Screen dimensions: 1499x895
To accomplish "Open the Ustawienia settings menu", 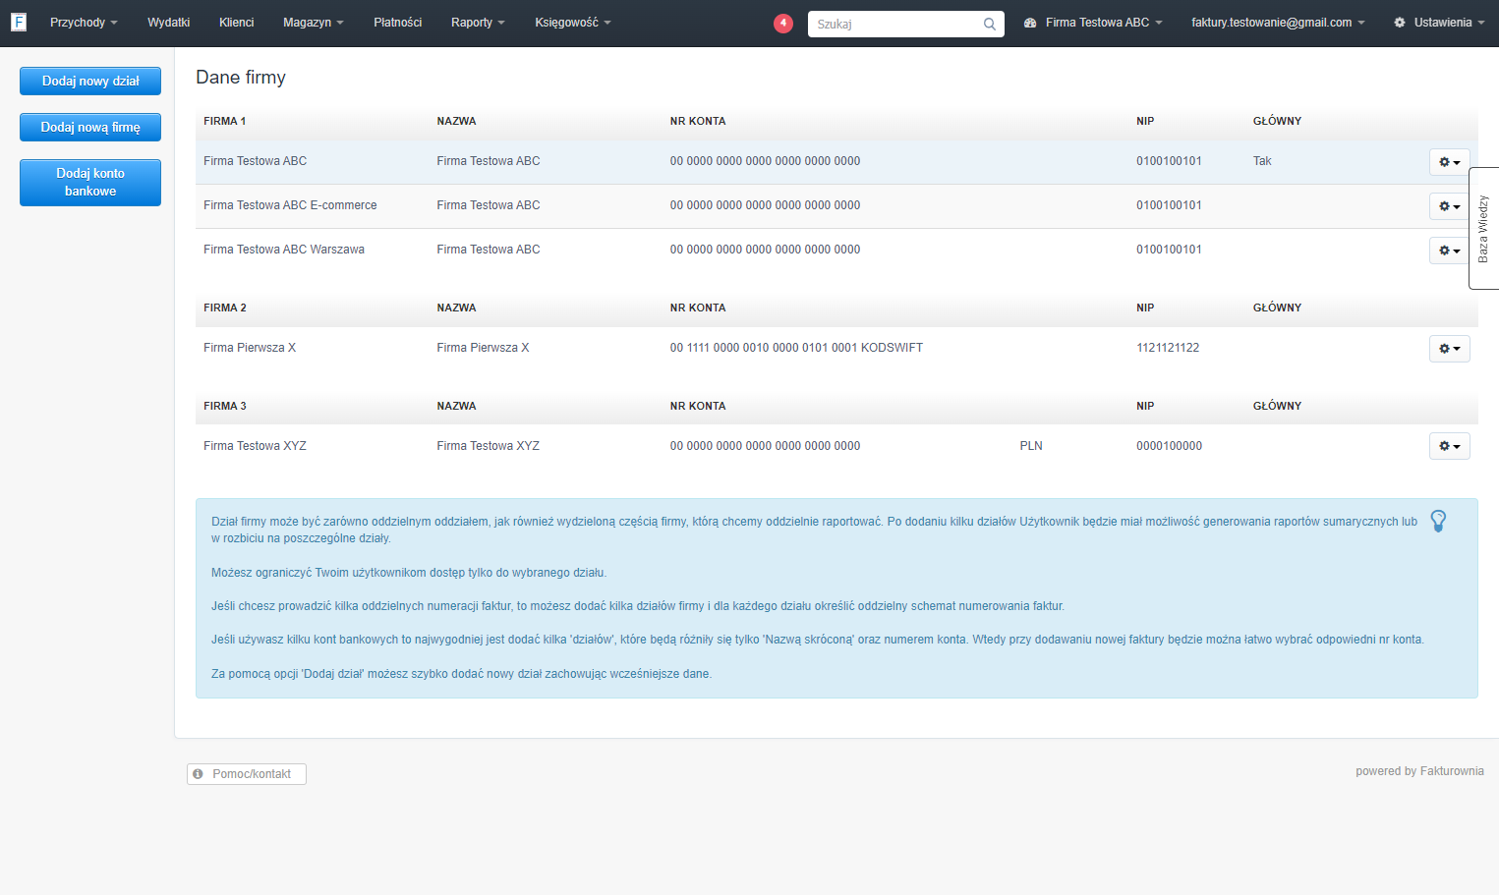I will point(1439,23).
